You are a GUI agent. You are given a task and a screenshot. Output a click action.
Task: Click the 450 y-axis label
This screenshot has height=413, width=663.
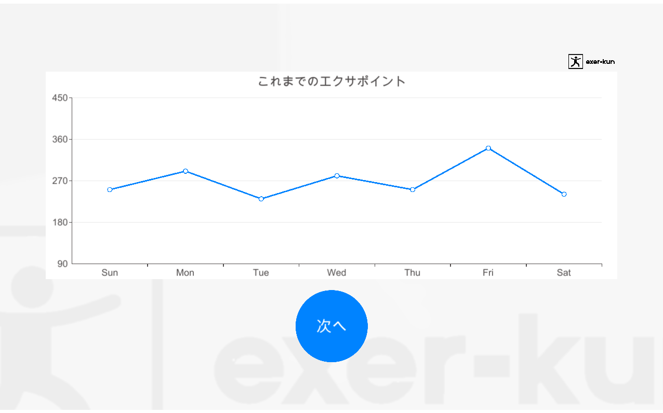tap(60, 98)
